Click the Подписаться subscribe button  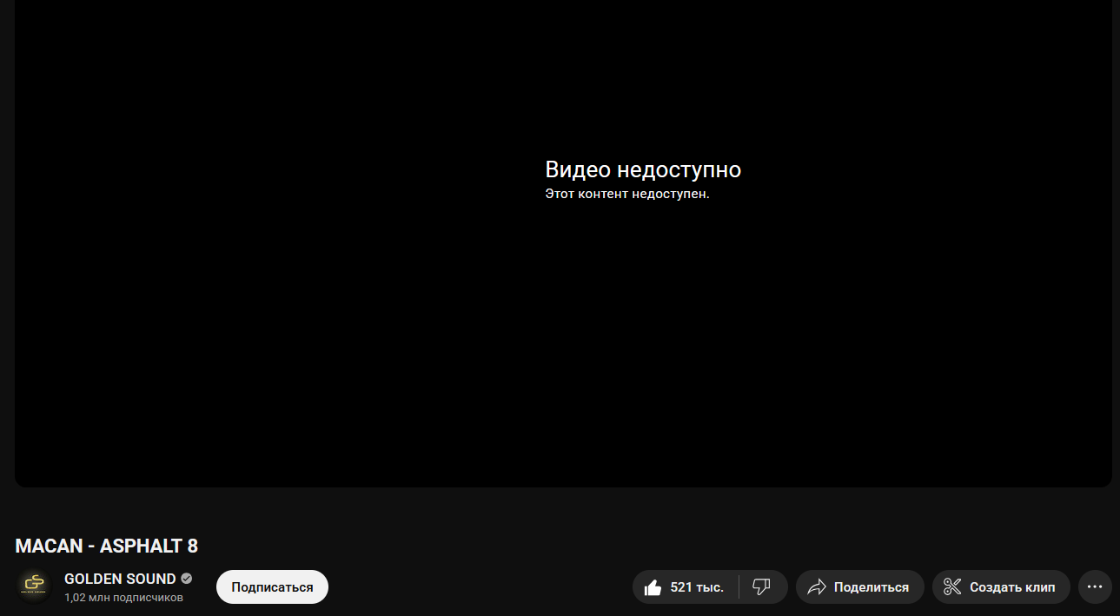[272, 587]
